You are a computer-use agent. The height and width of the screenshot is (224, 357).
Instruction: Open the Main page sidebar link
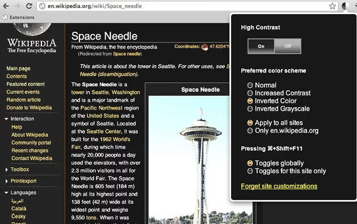click(x=18, y=69)
